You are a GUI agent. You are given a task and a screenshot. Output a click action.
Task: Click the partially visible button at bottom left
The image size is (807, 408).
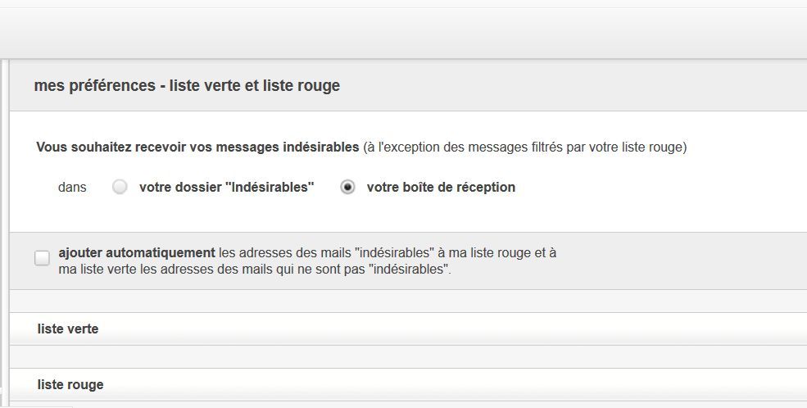(37, 405)
